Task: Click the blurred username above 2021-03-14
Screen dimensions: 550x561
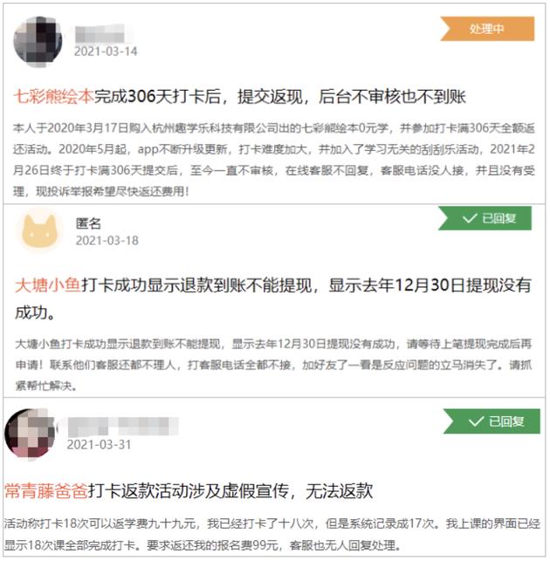Action: click(100, 34)
